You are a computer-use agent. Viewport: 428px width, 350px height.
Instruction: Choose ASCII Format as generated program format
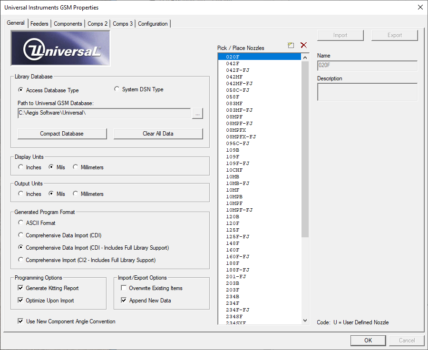(20, 222)
